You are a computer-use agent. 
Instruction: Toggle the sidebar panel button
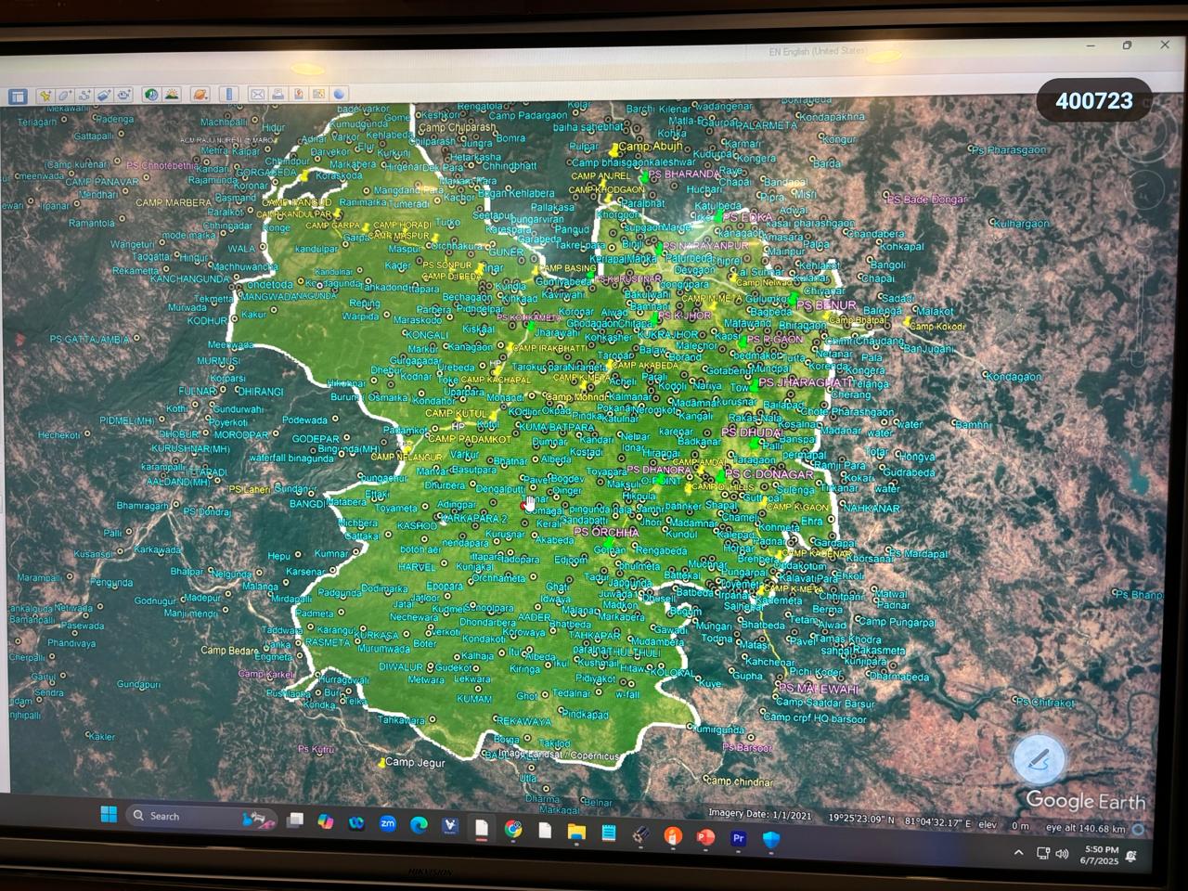tap(18, 96)
